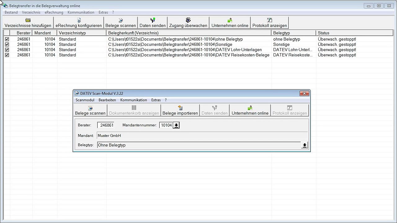Open Kommunikation menu in main window
Screen dimensions: 397x223
[81, 12]
